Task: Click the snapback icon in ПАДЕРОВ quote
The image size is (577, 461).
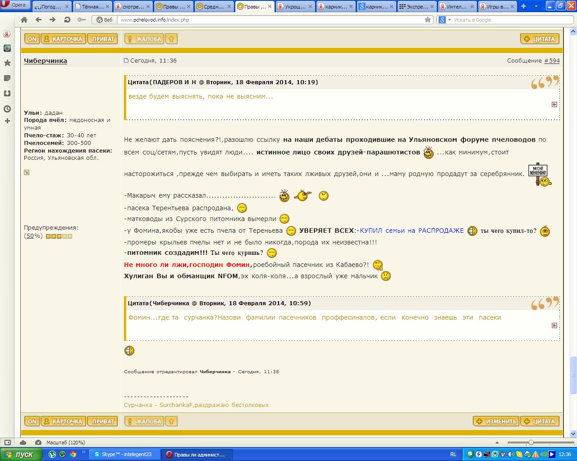Action: coord(554,104)
